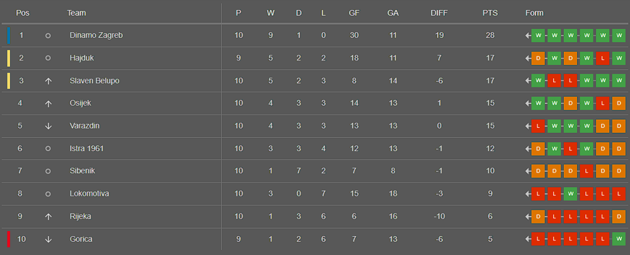Select the Sibenik team name

83,171
